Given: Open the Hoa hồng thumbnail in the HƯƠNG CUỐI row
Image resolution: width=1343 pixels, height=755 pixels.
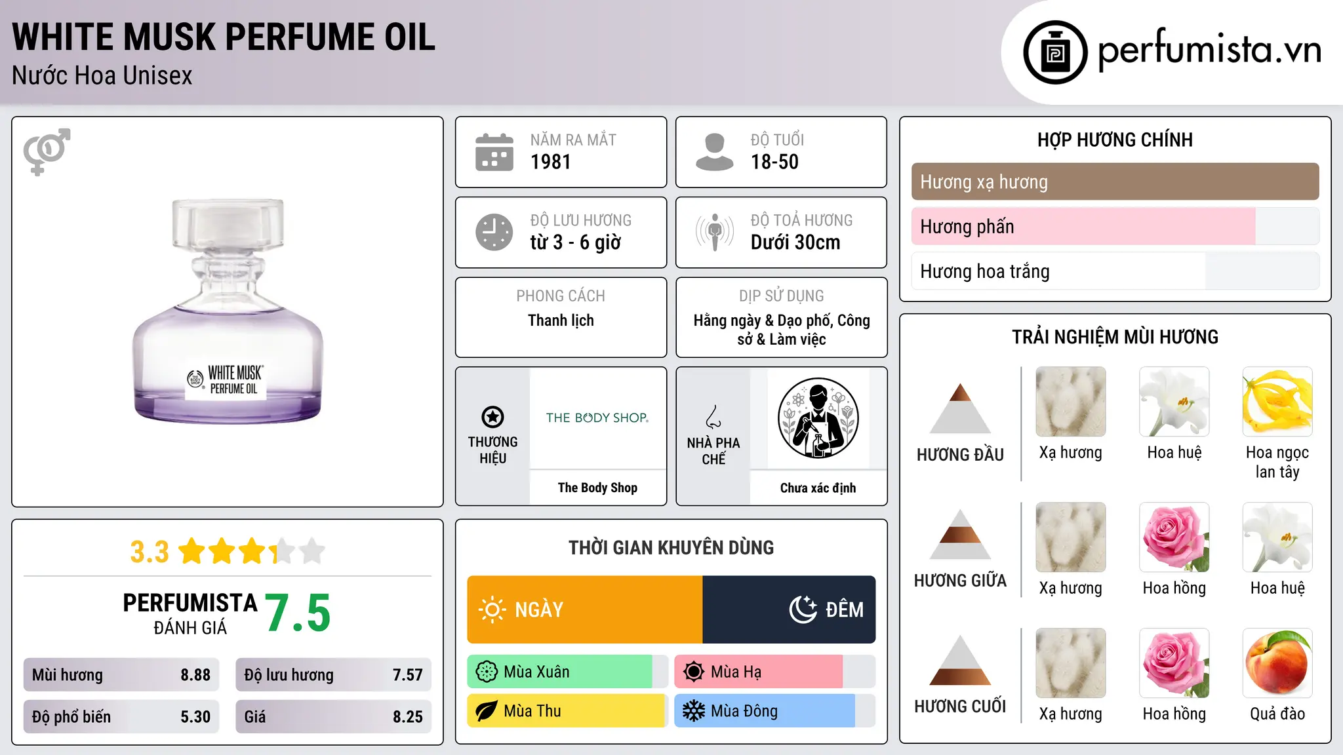Looking at the screenshot, I should coord(1174,663).
